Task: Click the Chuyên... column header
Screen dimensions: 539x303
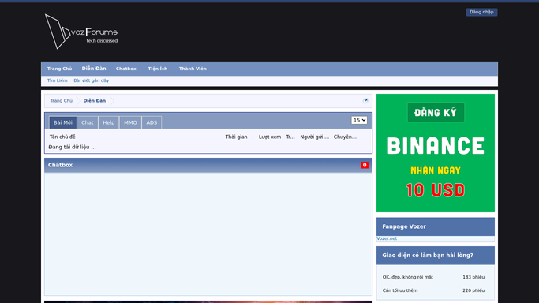Action: click(x=345, y=137)
